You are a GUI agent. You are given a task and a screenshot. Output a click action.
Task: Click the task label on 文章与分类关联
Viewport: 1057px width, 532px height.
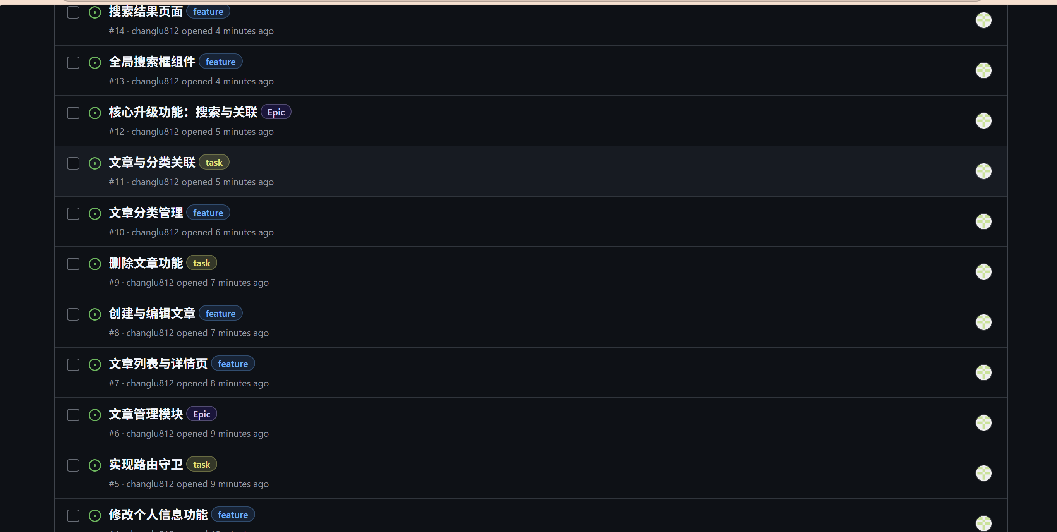point(214,163)
